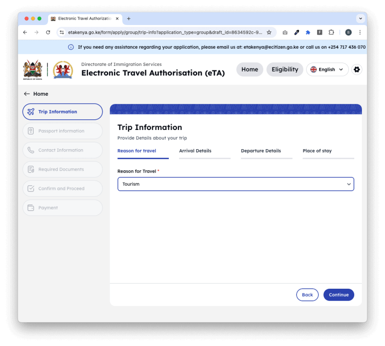Click 'Provide Details about your trip' text
The height and width of the screenshot is (346, 385).
tap(152, 138)
